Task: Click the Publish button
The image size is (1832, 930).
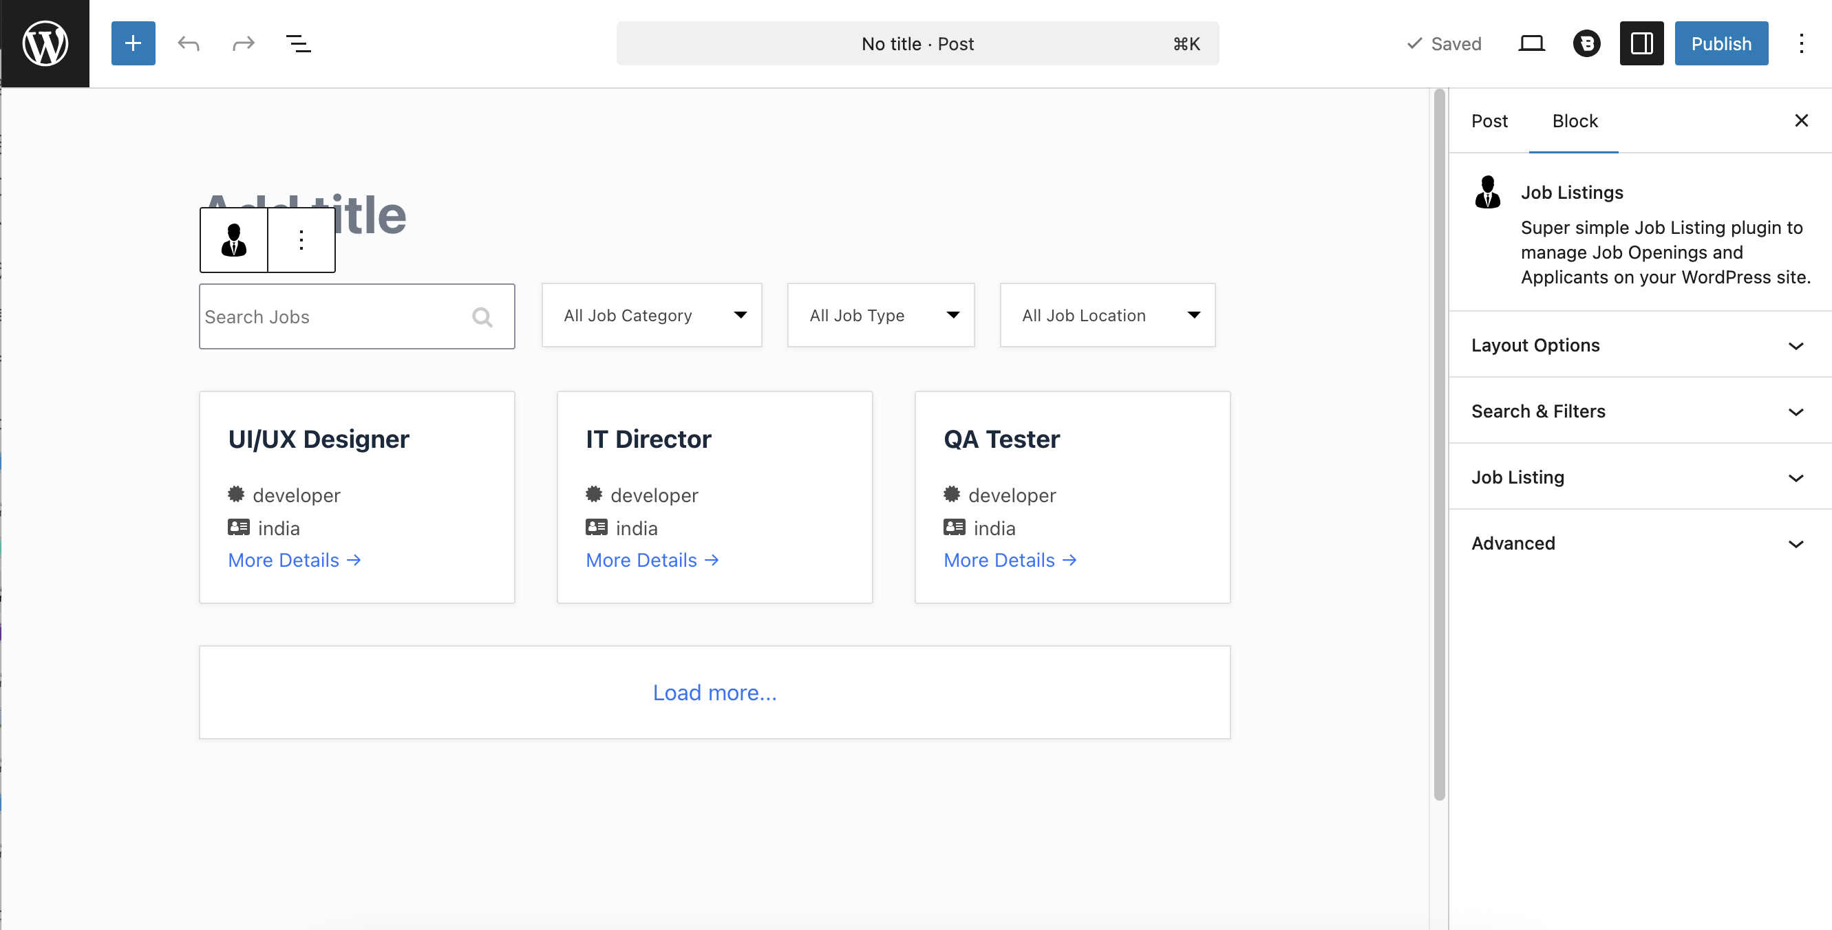Action: (x=1721, y=43)
